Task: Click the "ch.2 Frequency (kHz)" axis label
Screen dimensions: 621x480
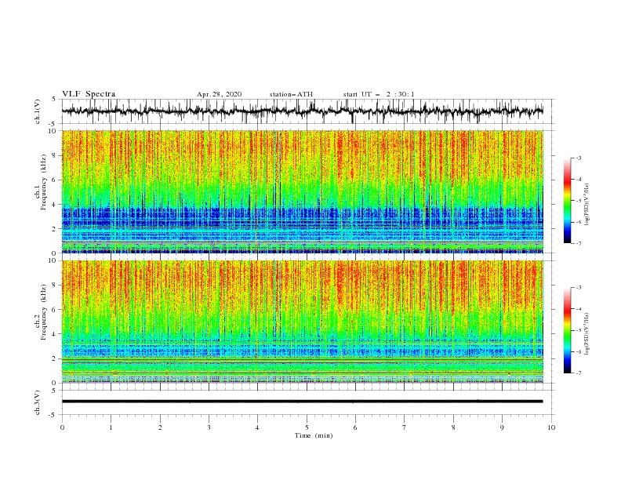Action: click(41, 312)
